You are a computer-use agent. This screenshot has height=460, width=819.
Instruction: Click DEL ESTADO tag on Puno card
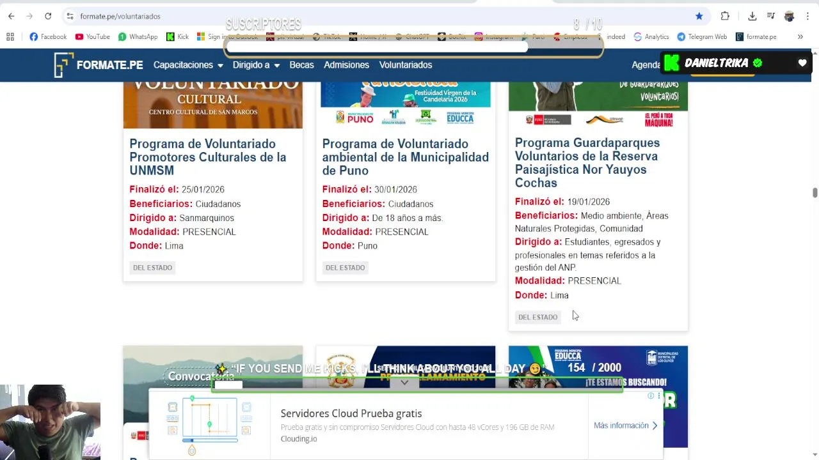(345, 268)
